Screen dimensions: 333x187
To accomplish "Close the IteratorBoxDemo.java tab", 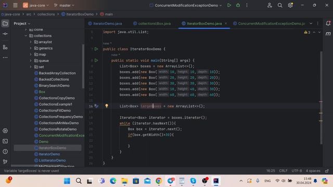I will 226,23.
